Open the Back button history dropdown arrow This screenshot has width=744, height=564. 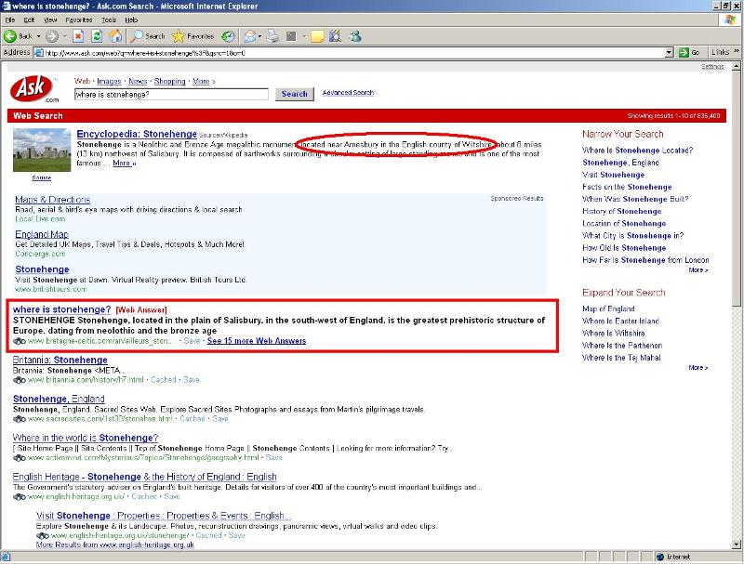38,36
